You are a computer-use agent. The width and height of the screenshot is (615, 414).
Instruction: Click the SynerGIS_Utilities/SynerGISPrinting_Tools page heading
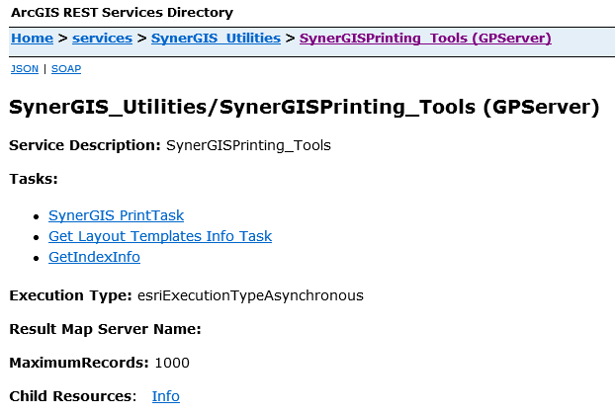click(x=304, y=108)
